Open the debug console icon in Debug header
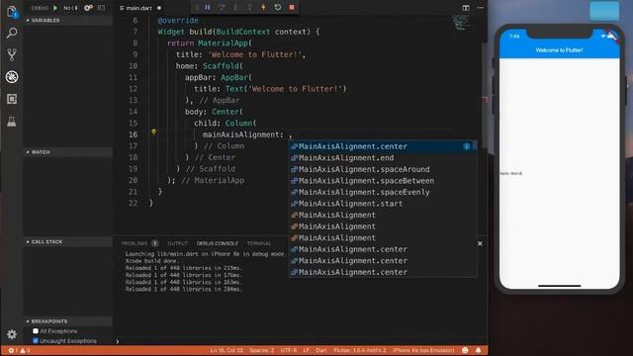Viewport: 633px width, 356px height. 101,8
